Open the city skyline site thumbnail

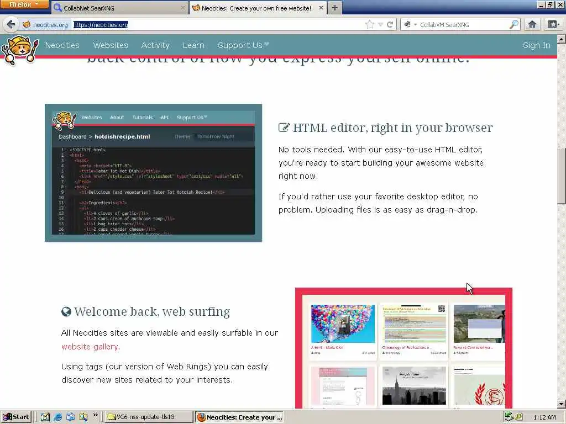414,386
